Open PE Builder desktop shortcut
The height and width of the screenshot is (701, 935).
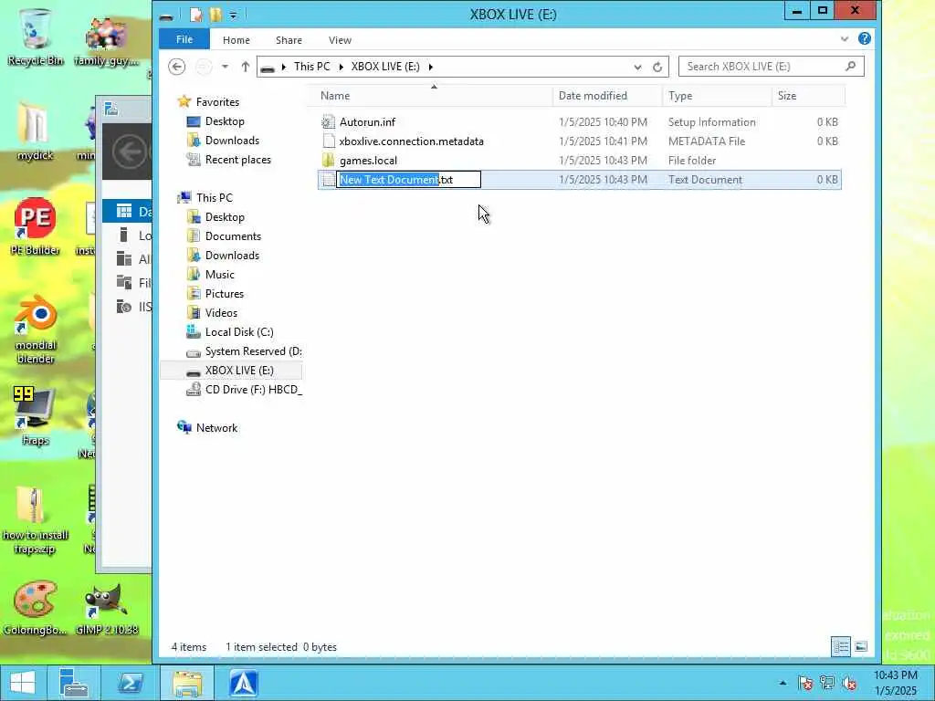(36, 227)
